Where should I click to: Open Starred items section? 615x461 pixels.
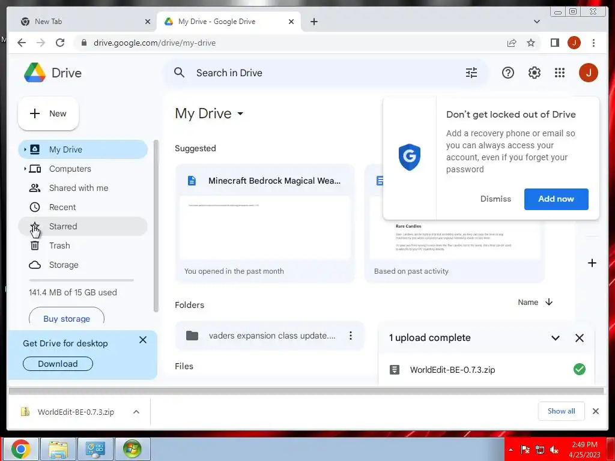[83, 226]
